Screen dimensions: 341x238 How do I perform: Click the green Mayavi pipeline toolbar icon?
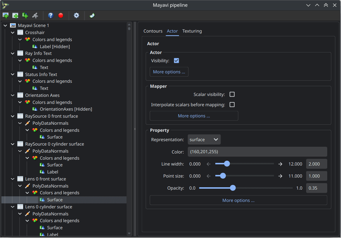(x=92, y=16)
